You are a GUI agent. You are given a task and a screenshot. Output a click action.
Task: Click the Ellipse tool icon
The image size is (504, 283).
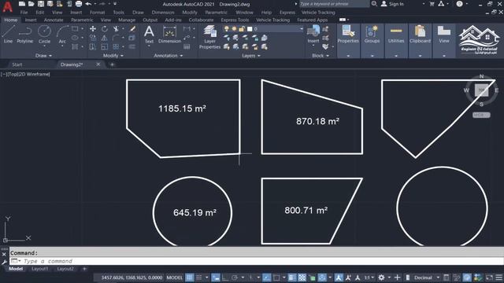(75, 38)
